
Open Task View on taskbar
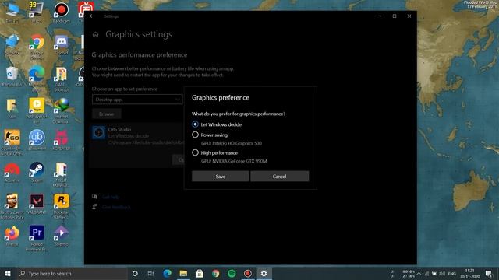pos(150,273)
